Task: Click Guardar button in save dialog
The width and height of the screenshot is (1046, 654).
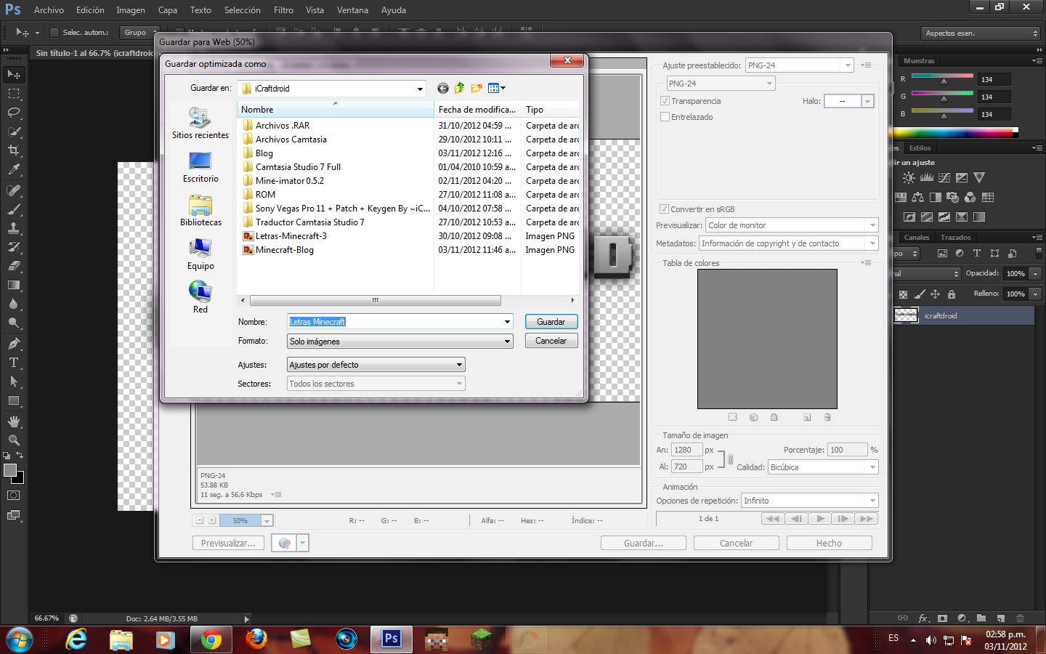Action: 551,322
